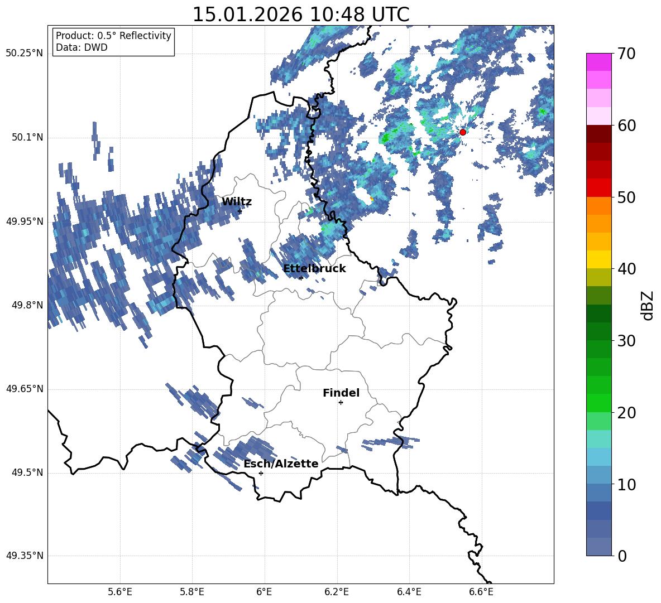
Task: Click the Esch/Alzette city label
Action: point(281,464)
